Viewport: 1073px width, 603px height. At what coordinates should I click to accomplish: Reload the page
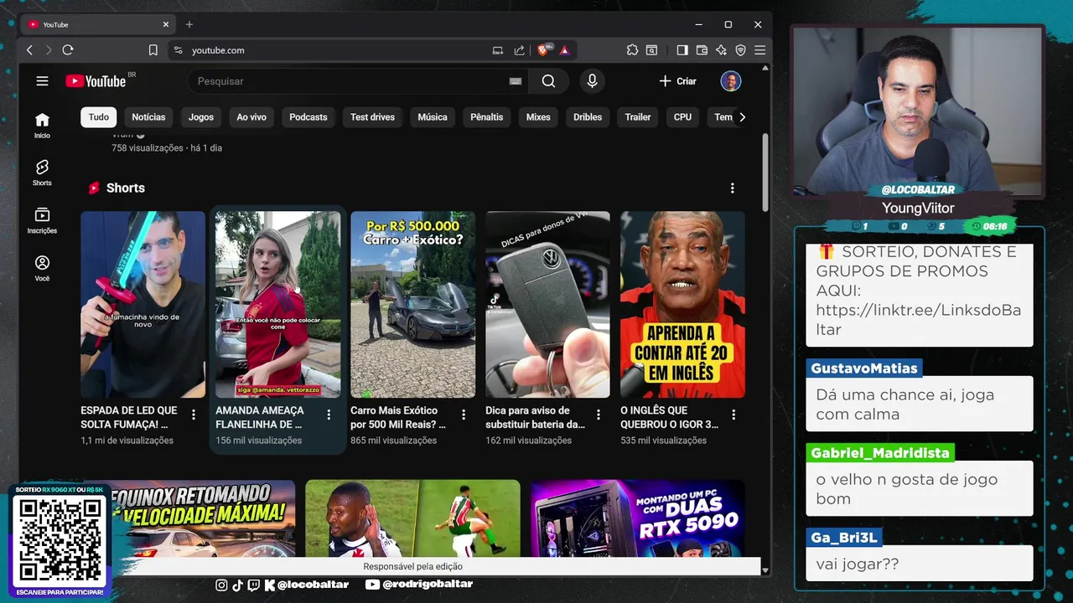click(68, 50)
